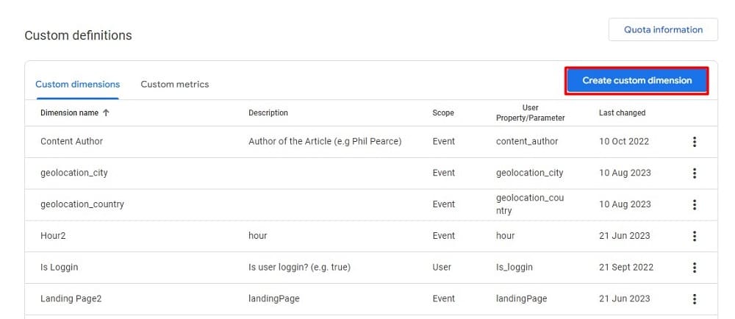The height and width of the screenshot is (319, 735).
Task: Open Quota information
Action: point(663,30)
